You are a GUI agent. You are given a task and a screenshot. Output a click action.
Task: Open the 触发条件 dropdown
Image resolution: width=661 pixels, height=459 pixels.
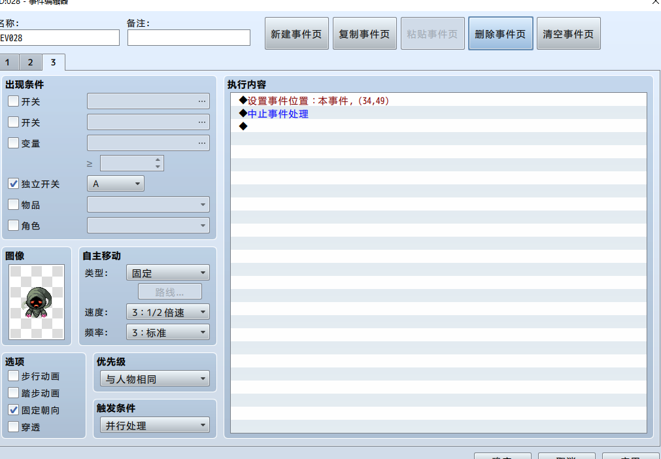(x=155, y=425)
